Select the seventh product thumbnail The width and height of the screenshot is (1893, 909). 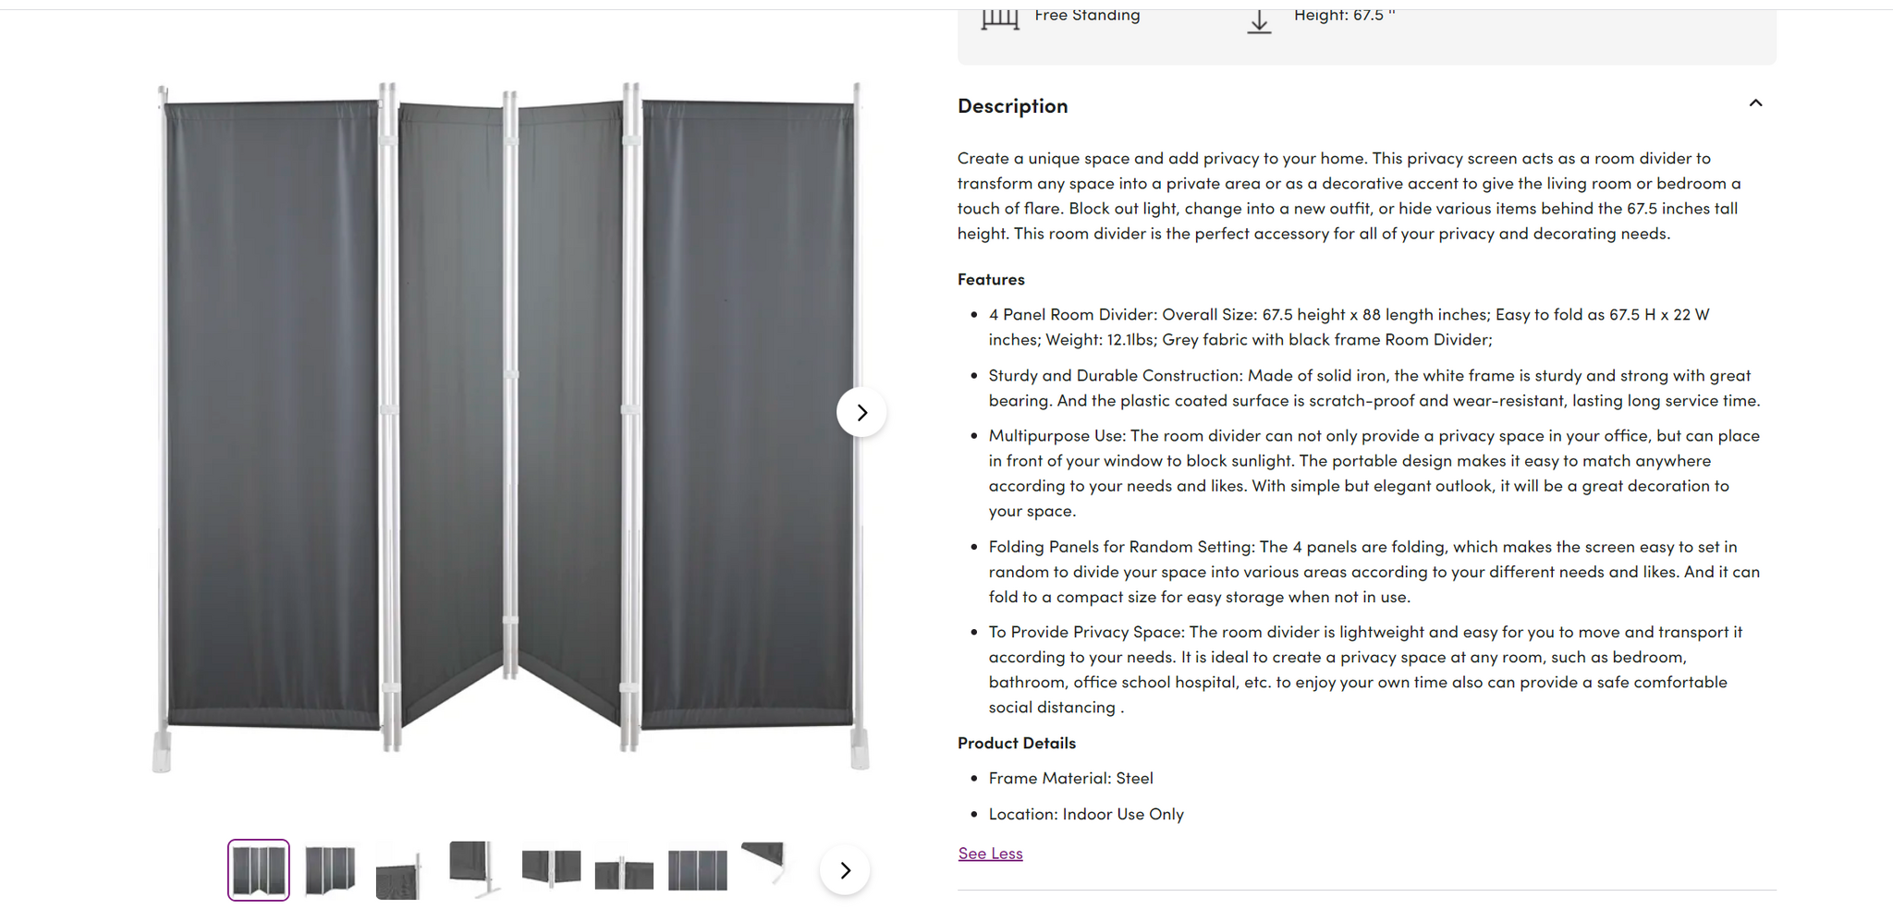tap(697, 870)
